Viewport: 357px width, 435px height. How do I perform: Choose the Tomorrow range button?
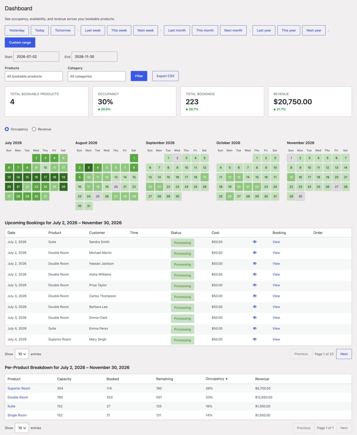[x=63, y=30]
